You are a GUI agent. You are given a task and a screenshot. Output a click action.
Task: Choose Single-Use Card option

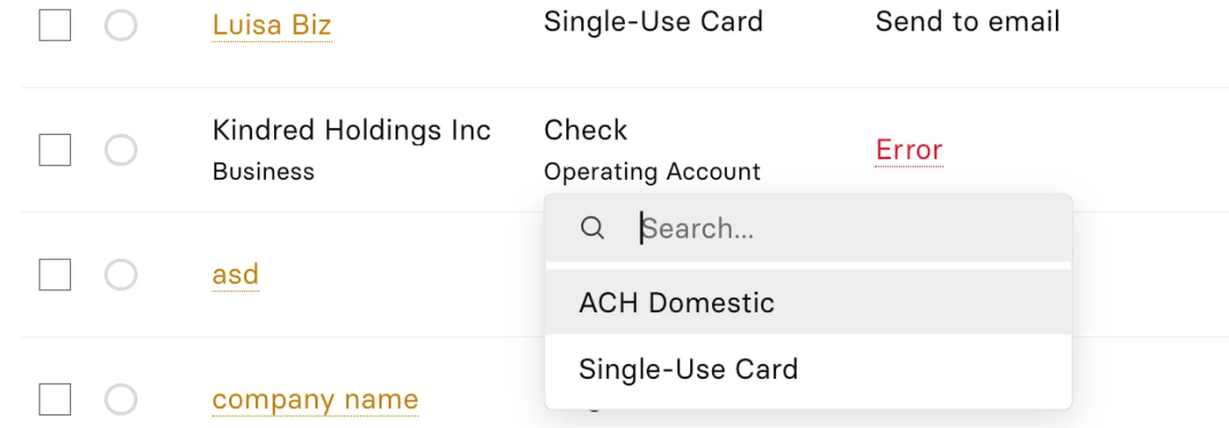808,368
